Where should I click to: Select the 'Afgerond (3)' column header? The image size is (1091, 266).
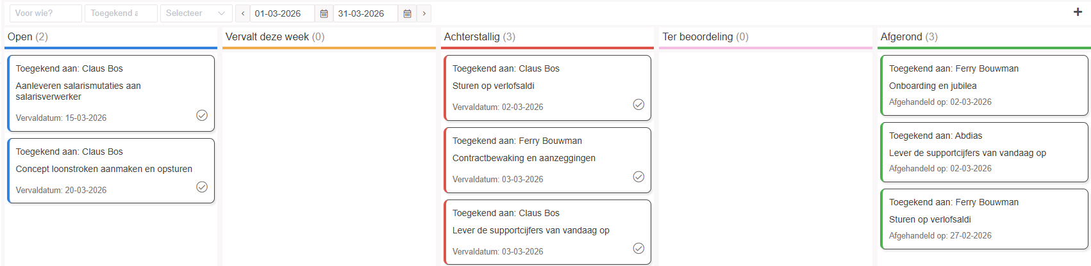[908, 37]
